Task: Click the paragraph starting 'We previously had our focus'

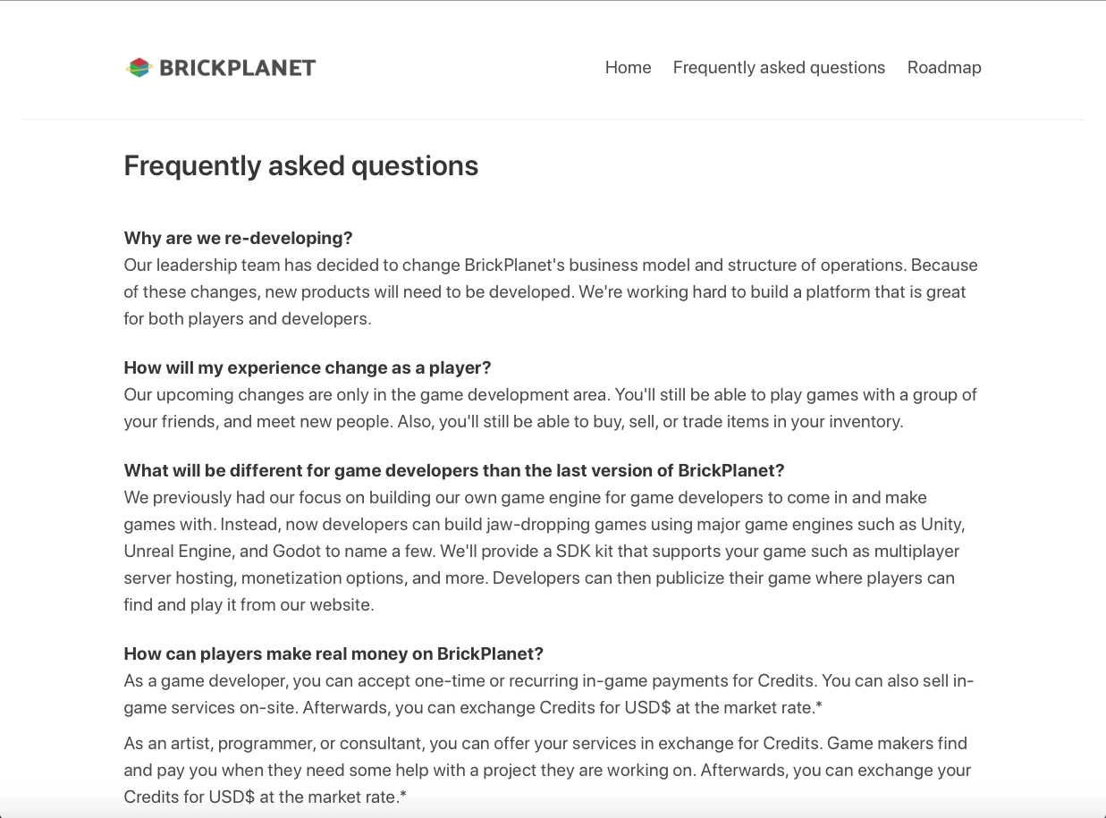Action: [545, 551]
